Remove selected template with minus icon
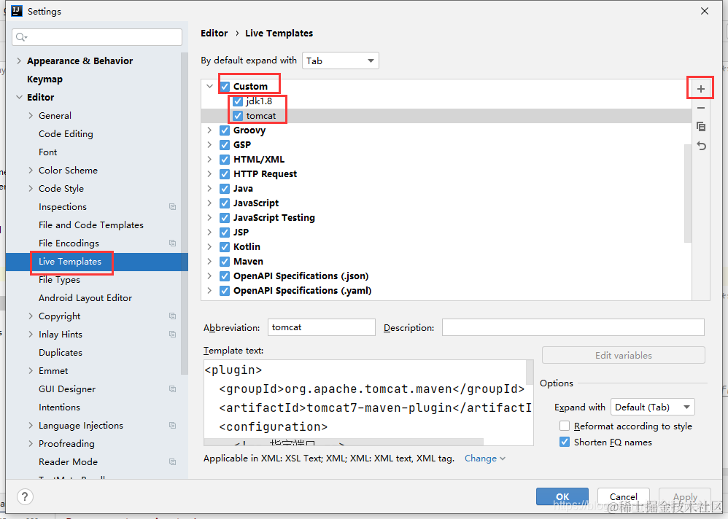The height and width of the screenshot is (519, 728). pyautogui.click(x=701, y=108)
